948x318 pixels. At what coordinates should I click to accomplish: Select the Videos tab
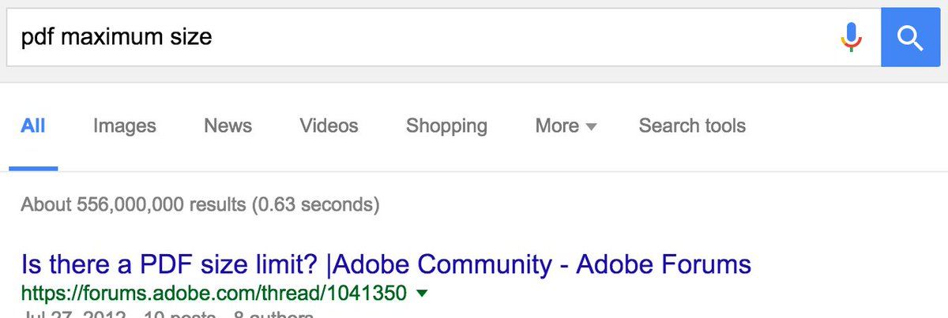329,125
